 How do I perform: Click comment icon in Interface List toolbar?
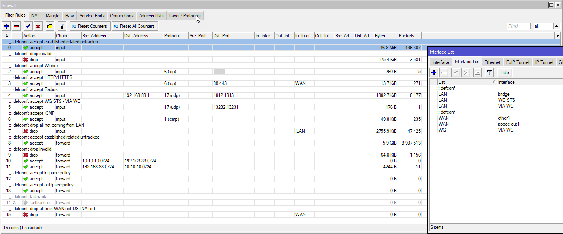coord(478,73)
